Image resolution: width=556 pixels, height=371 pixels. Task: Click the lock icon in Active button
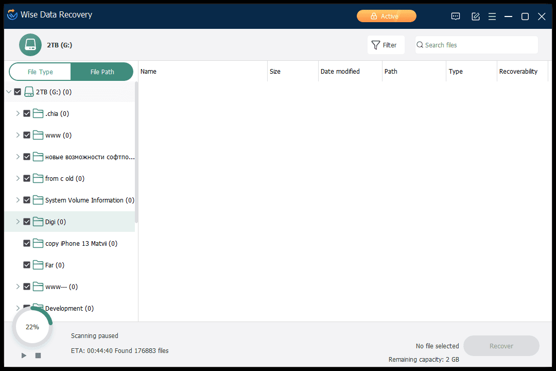(x=374, y=16)
